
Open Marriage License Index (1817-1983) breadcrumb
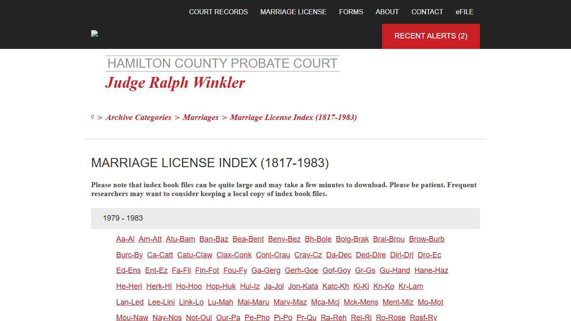(x=293, y=117)
